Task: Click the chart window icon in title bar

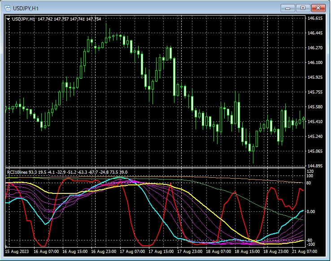Action: (x=8, y=8)
